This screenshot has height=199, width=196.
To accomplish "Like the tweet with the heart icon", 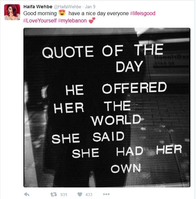I will pyautogui.click(x=80, y=194).
